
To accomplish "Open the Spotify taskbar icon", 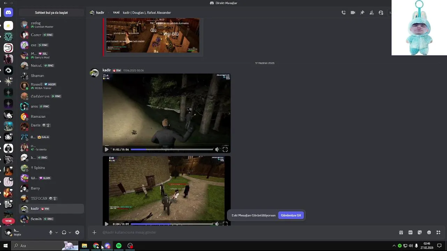I will (x=119, y=246).
